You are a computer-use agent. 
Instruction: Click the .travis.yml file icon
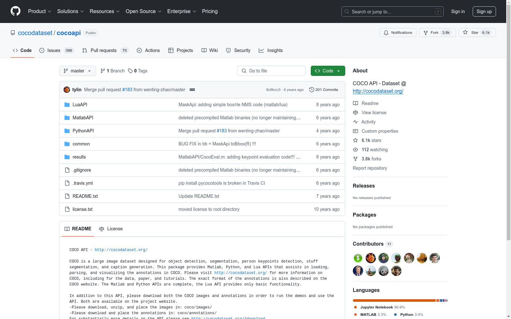[67, 183]
